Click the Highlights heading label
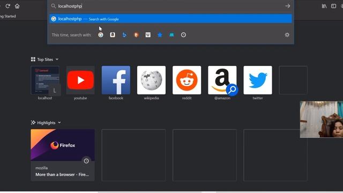Image resolution: width=343 pixels, height=193 pixels. 46,123
